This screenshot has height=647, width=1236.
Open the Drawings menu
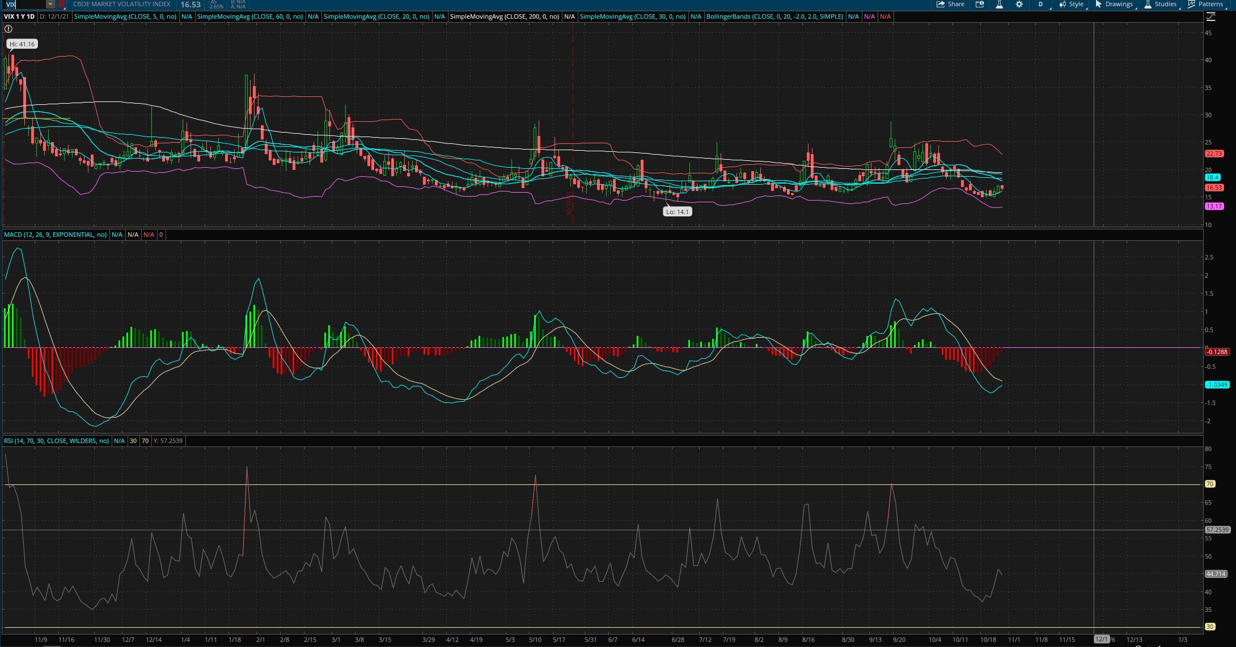click(x=1115, y=5)
